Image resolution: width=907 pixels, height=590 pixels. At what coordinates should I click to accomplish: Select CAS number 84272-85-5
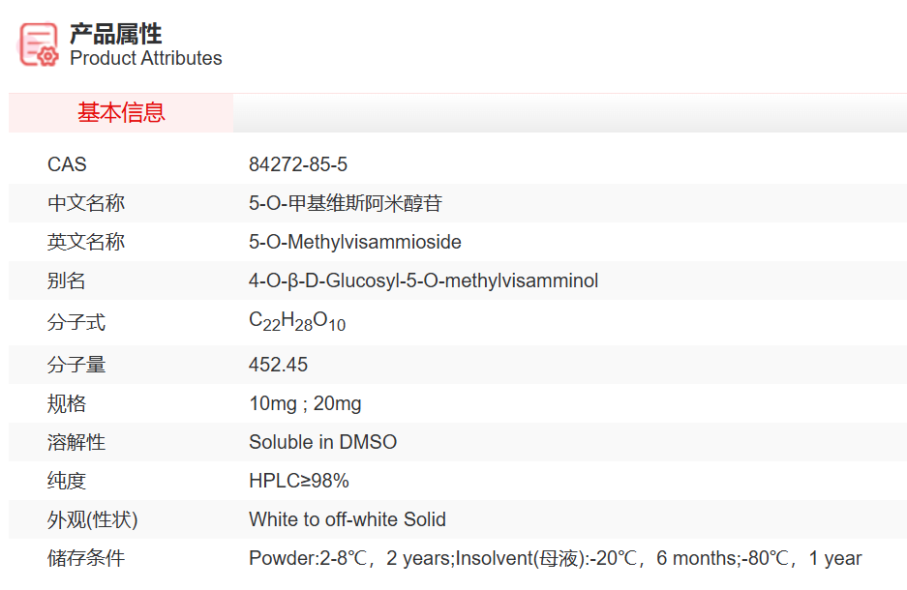click(297, 165)
